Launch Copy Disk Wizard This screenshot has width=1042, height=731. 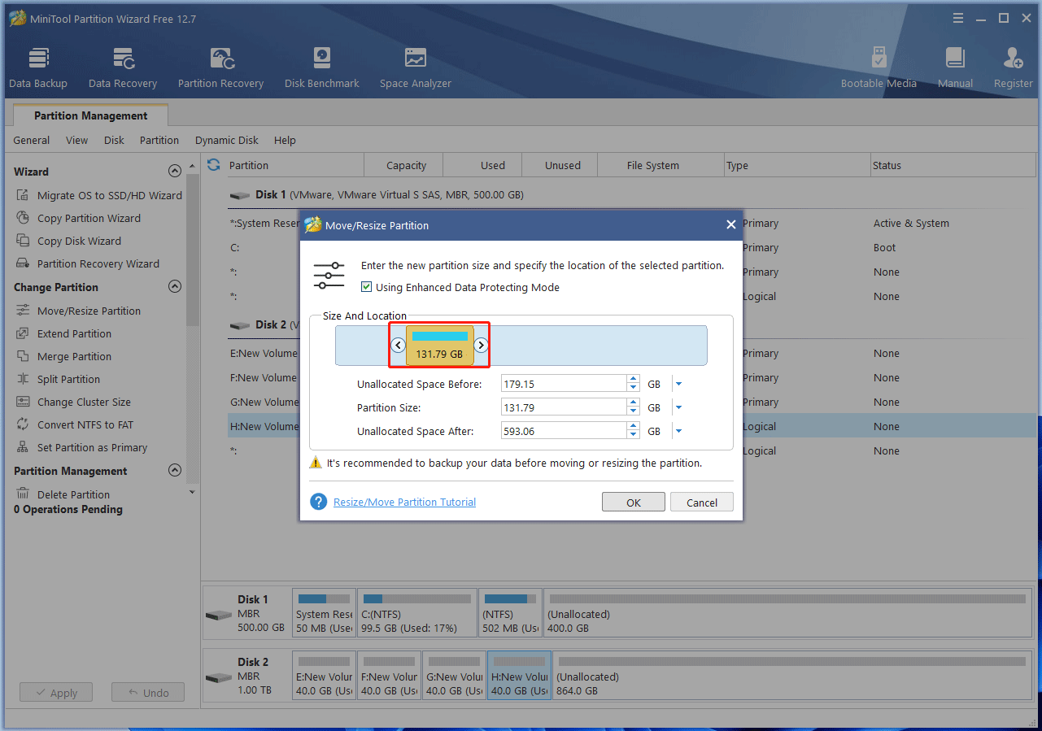79,241
